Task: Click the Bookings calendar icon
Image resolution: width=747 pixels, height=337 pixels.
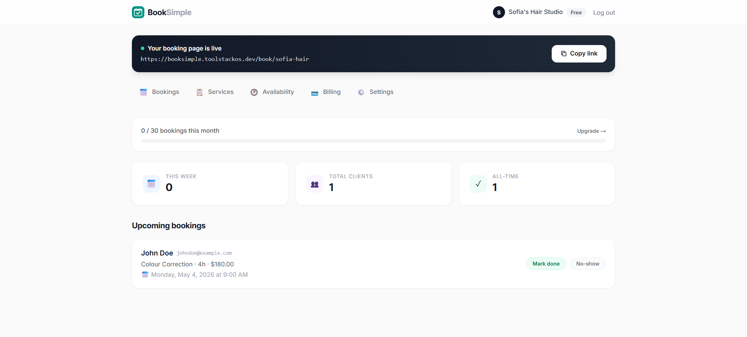Action: 144,92
